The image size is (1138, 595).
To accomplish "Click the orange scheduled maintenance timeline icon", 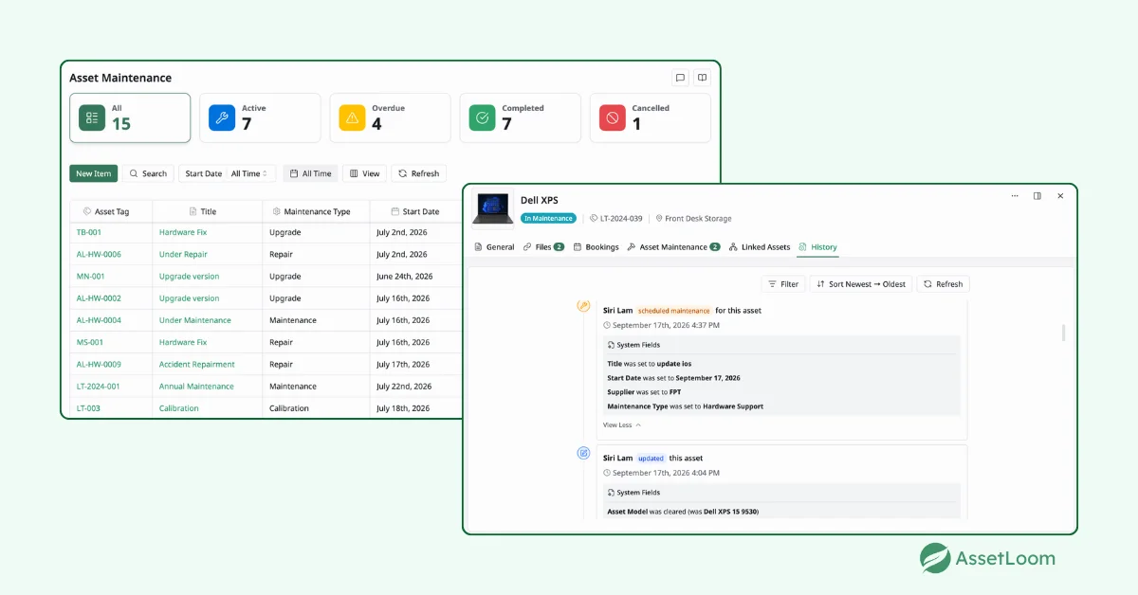I will 584,306.
